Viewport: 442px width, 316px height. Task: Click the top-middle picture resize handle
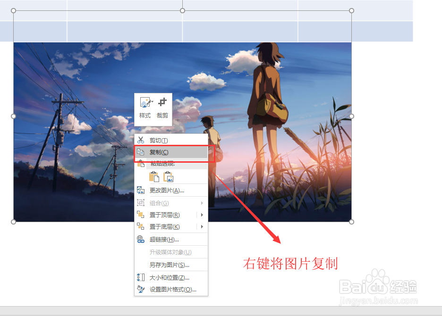pyautogui.click(x=182, y=11)
